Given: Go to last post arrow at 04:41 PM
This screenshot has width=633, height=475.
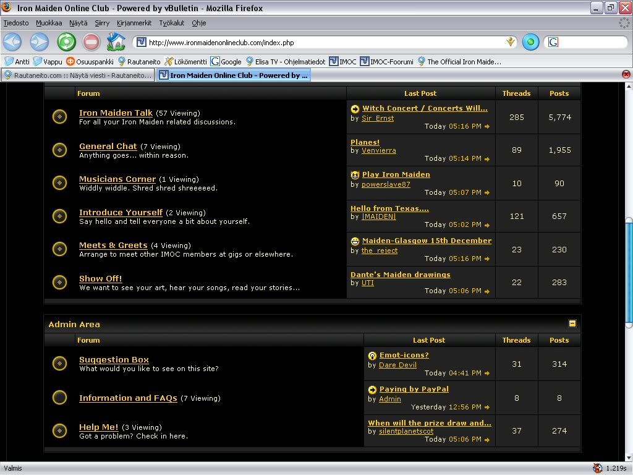Looking at the screenshot, I should click(x=487, y=373).
